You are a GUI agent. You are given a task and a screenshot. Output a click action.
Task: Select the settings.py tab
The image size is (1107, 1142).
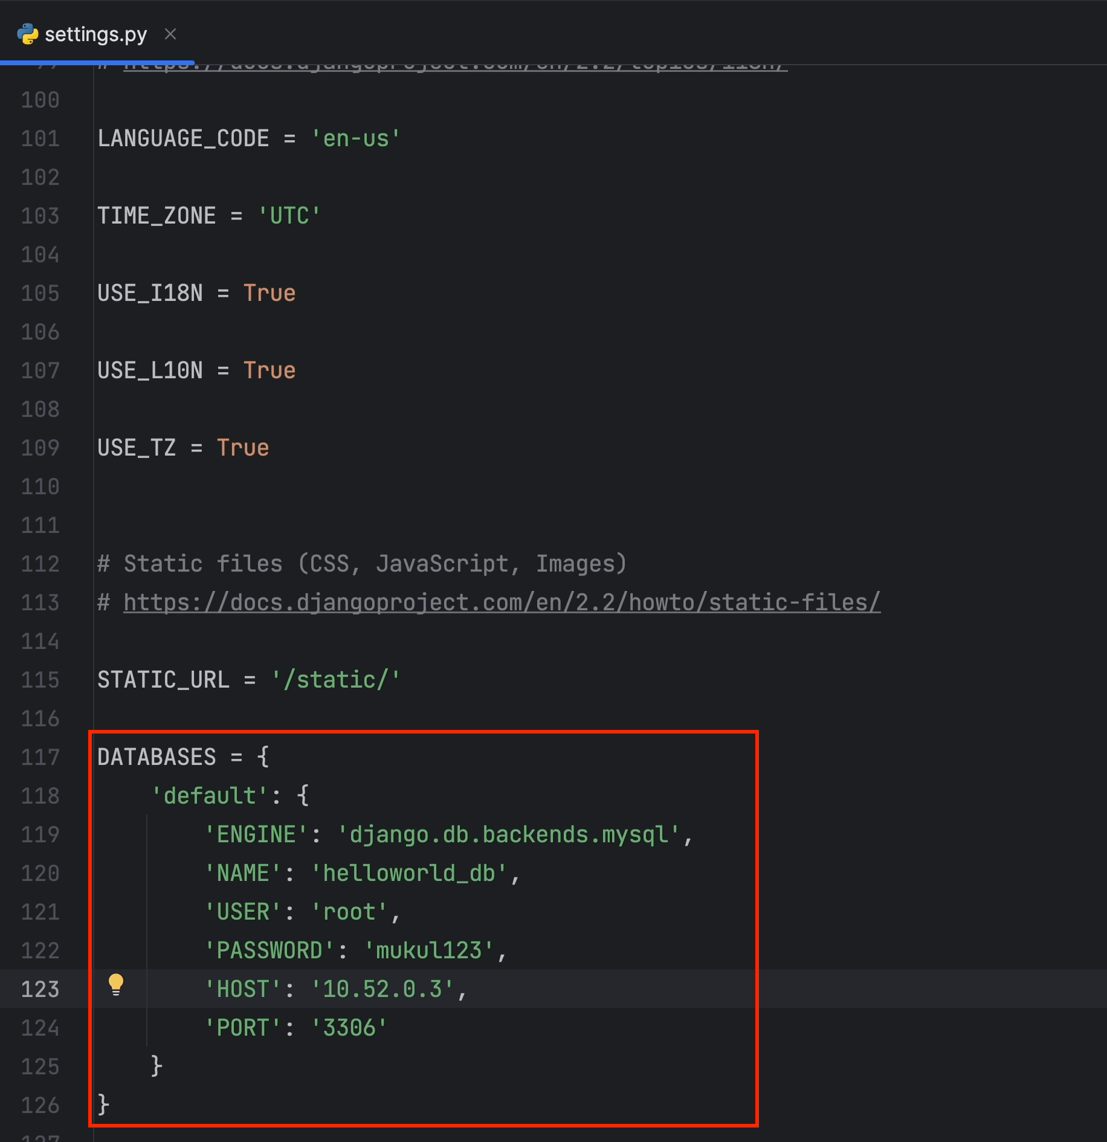coord(95,34)
